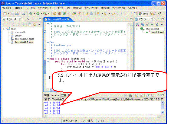171x124 pixels.
Task: Toggle Hide Static Members in Outline
Action: 147,24
